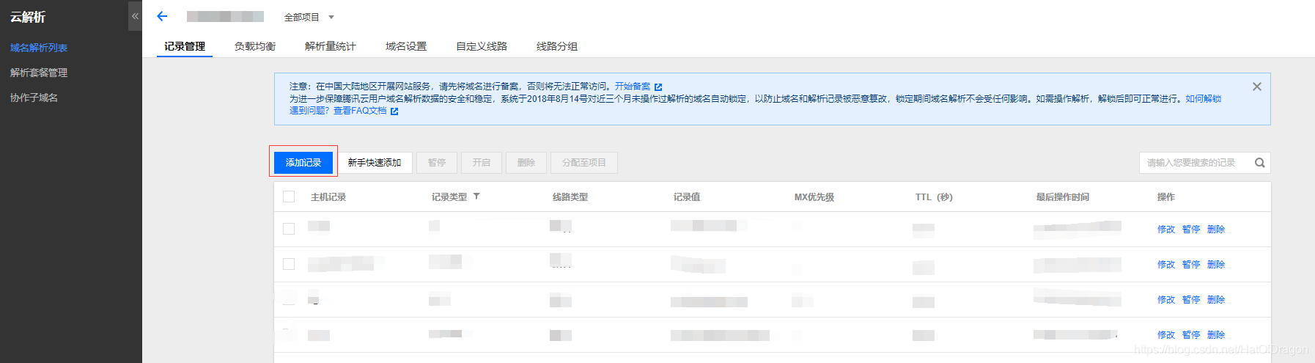Switch to 解析量统计 tab
The image size is (1315, 363).
pos(331,46)
